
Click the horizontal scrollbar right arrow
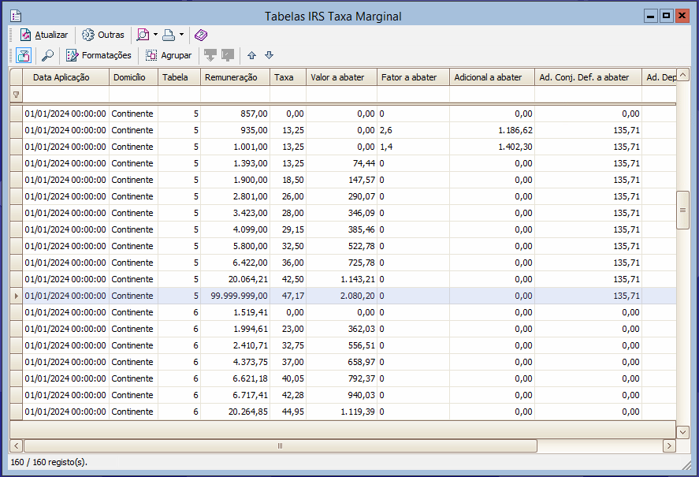tap(669, 446)
